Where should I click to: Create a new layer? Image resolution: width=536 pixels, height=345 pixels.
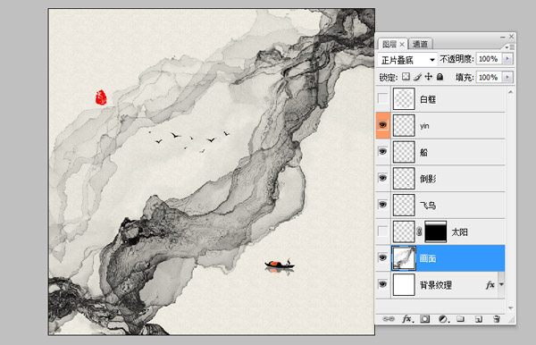(x=479, y=319)
